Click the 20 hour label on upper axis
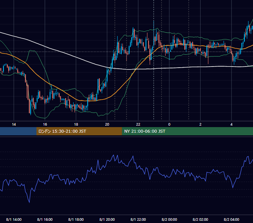Image resolution: width=253 pixels, height=223 pixels. (x=107, y=125)
